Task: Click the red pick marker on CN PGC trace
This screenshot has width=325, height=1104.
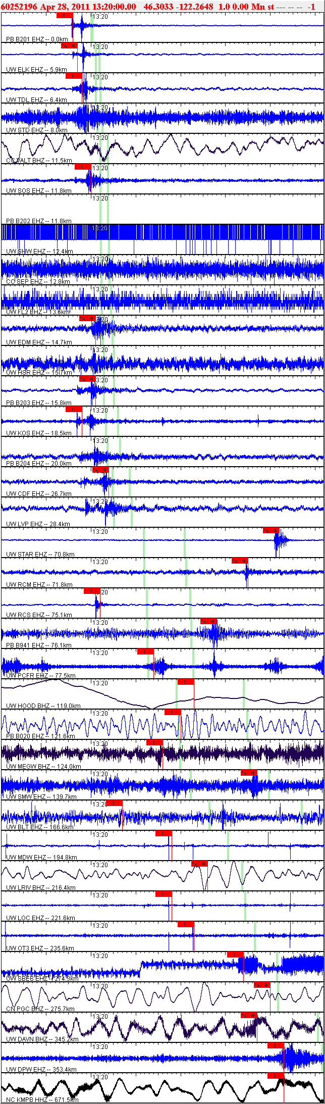Action: tap(262, 985)
